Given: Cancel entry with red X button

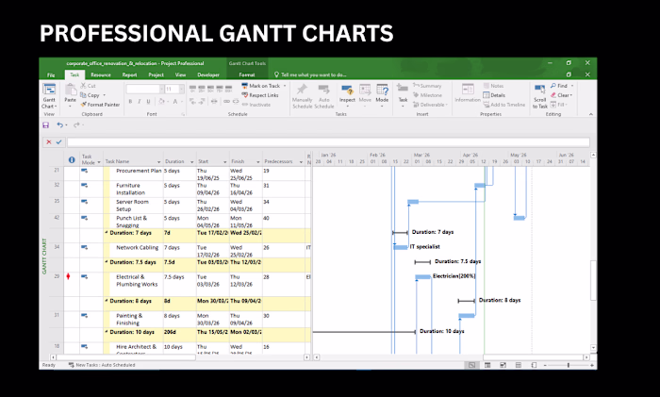Looking at the screenshot, I should [49, 141].
